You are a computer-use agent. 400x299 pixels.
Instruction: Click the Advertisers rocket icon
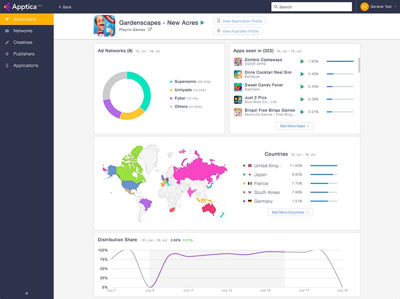point(7,19)
